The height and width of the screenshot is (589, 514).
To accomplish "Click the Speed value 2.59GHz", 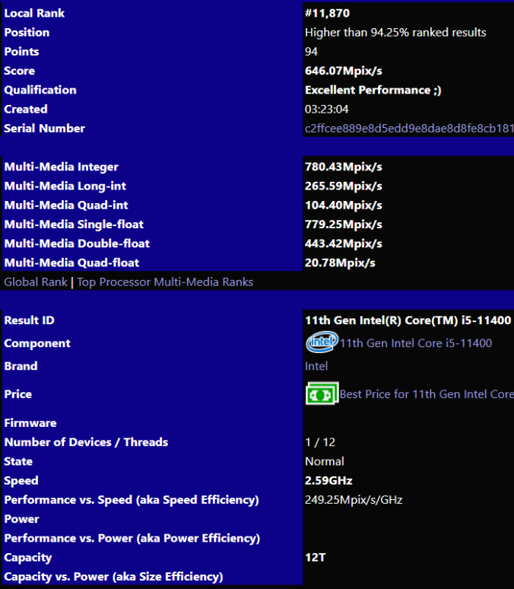I will tap(328, 480).
